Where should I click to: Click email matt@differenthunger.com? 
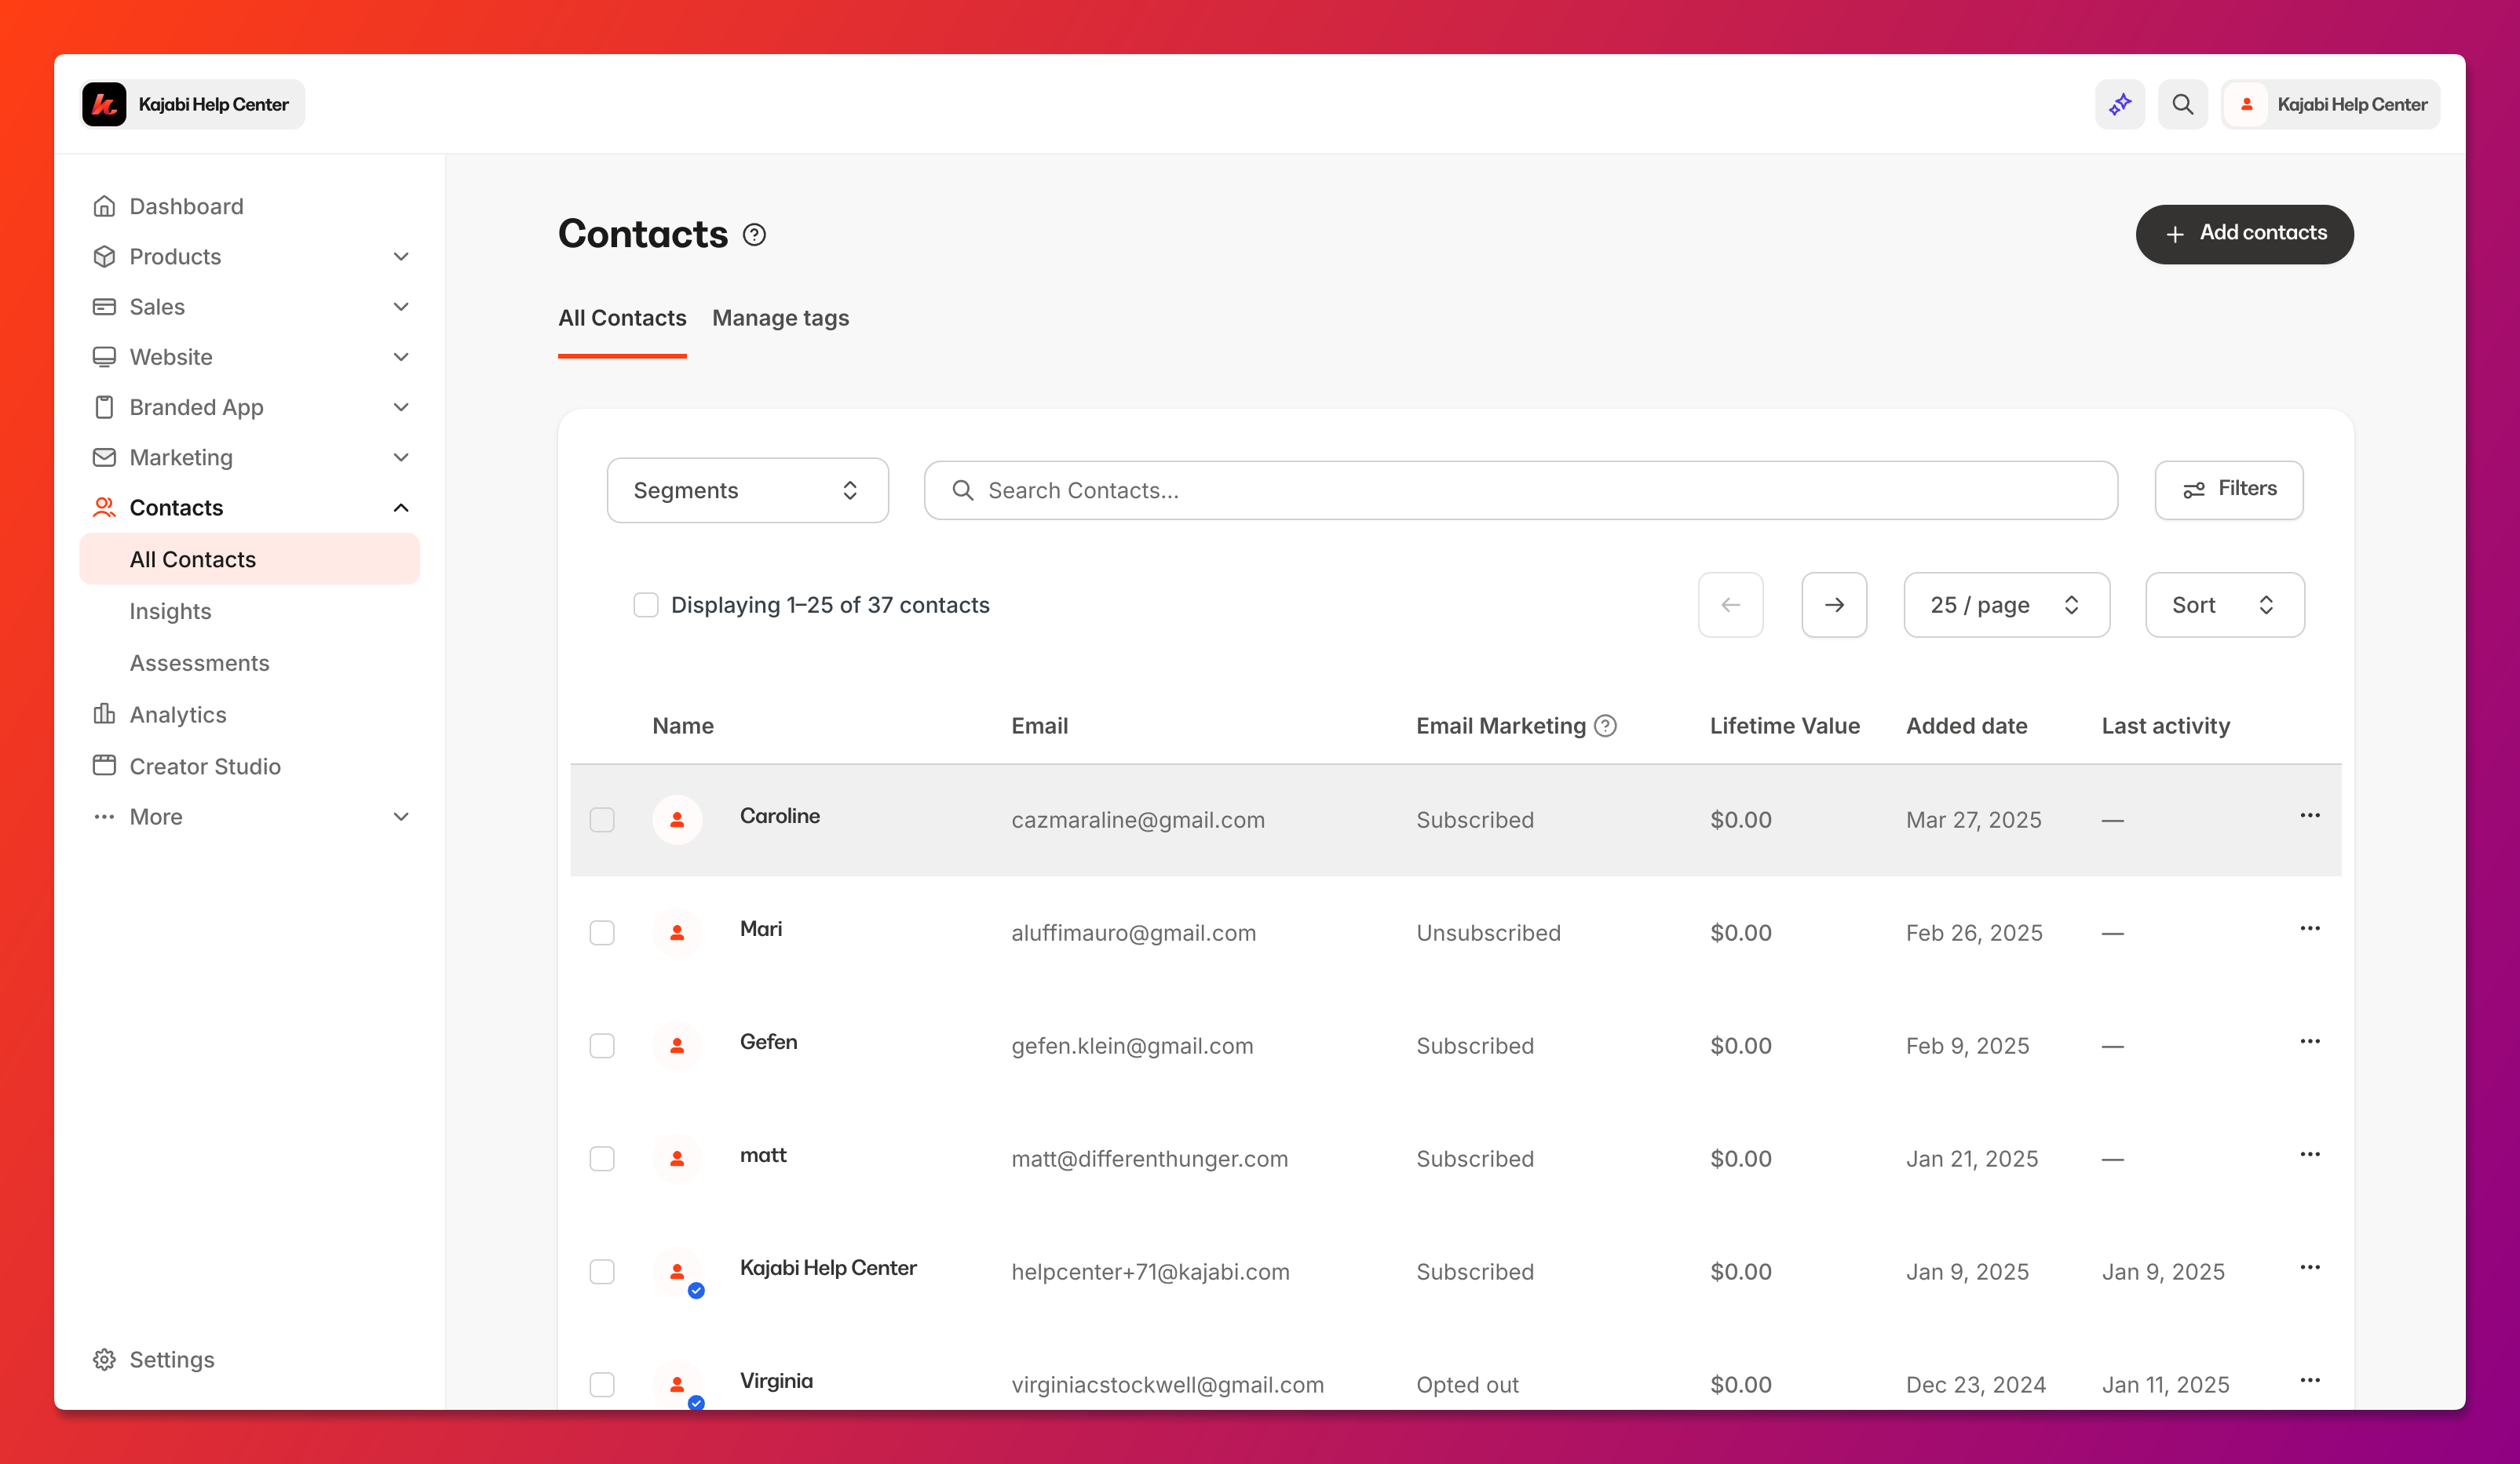coord(1149,1158)
